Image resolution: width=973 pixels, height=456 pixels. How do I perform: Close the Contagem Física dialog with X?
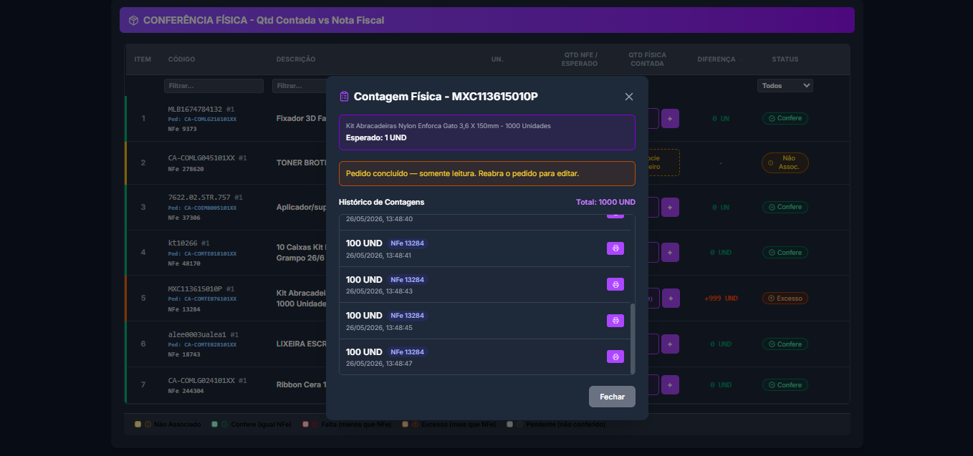click(629, 97)
